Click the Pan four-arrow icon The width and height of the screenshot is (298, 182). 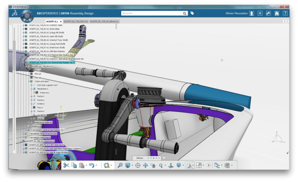146,165
